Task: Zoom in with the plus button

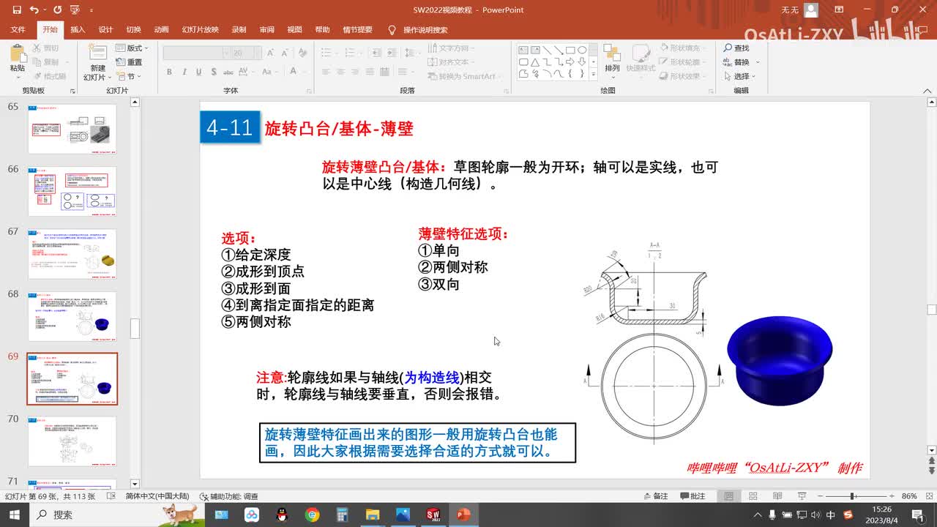Action: point(891,496)
